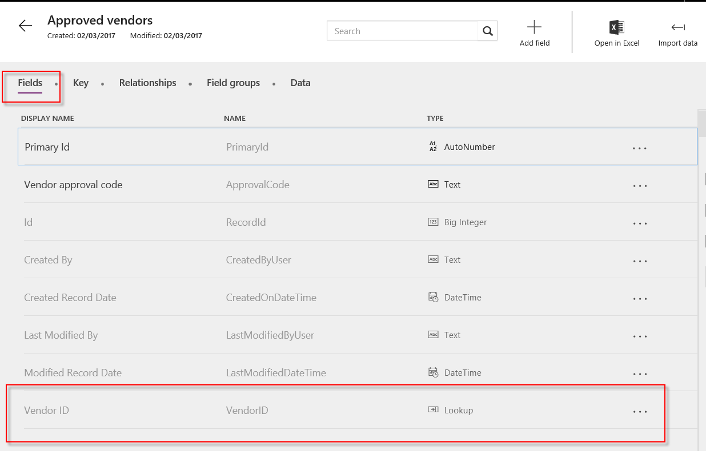Viewport: 706px width, 451px height.
Task: Click the Import data arrow icon
Action: pyautogui.click(x=677, y=27)
